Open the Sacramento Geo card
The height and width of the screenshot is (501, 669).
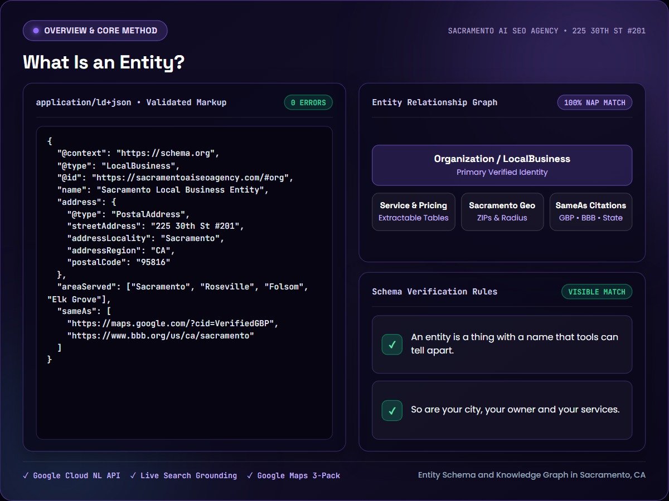pos(502,212)
